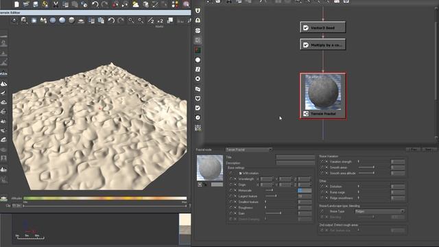The image size is (439, 247).
Task: Toggle the checkbox beside Largest feature
Action: pyautogui.click(x=230, y=196)
